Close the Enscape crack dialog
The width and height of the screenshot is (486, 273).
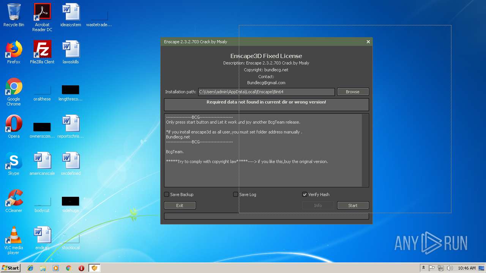(368, 42)
